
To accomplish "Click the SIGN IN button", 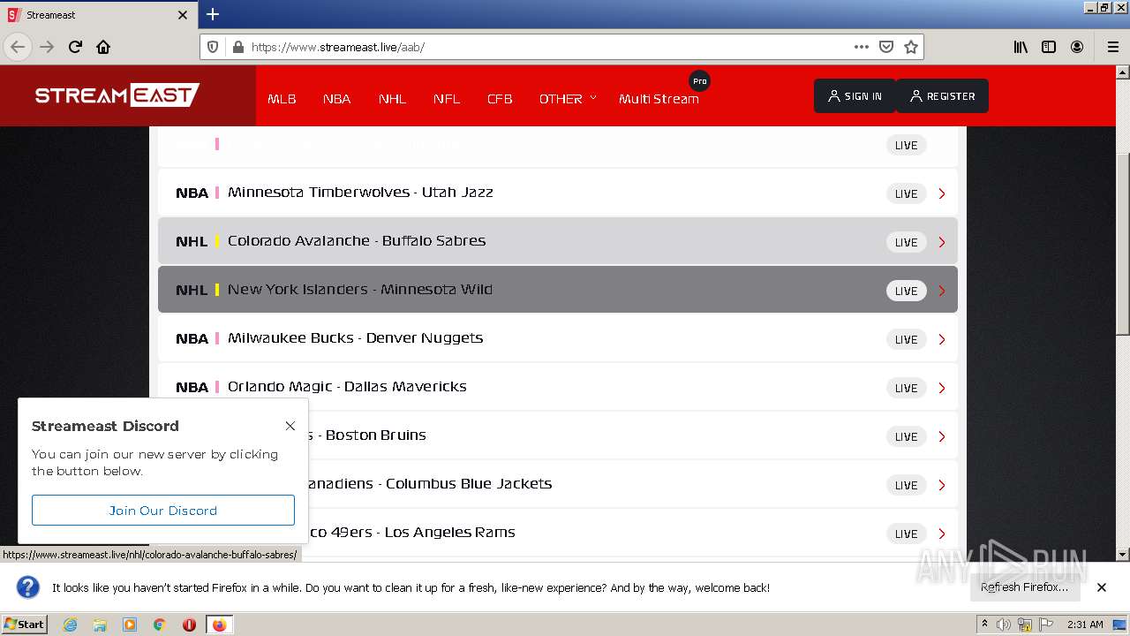I will tap(855, 96).
